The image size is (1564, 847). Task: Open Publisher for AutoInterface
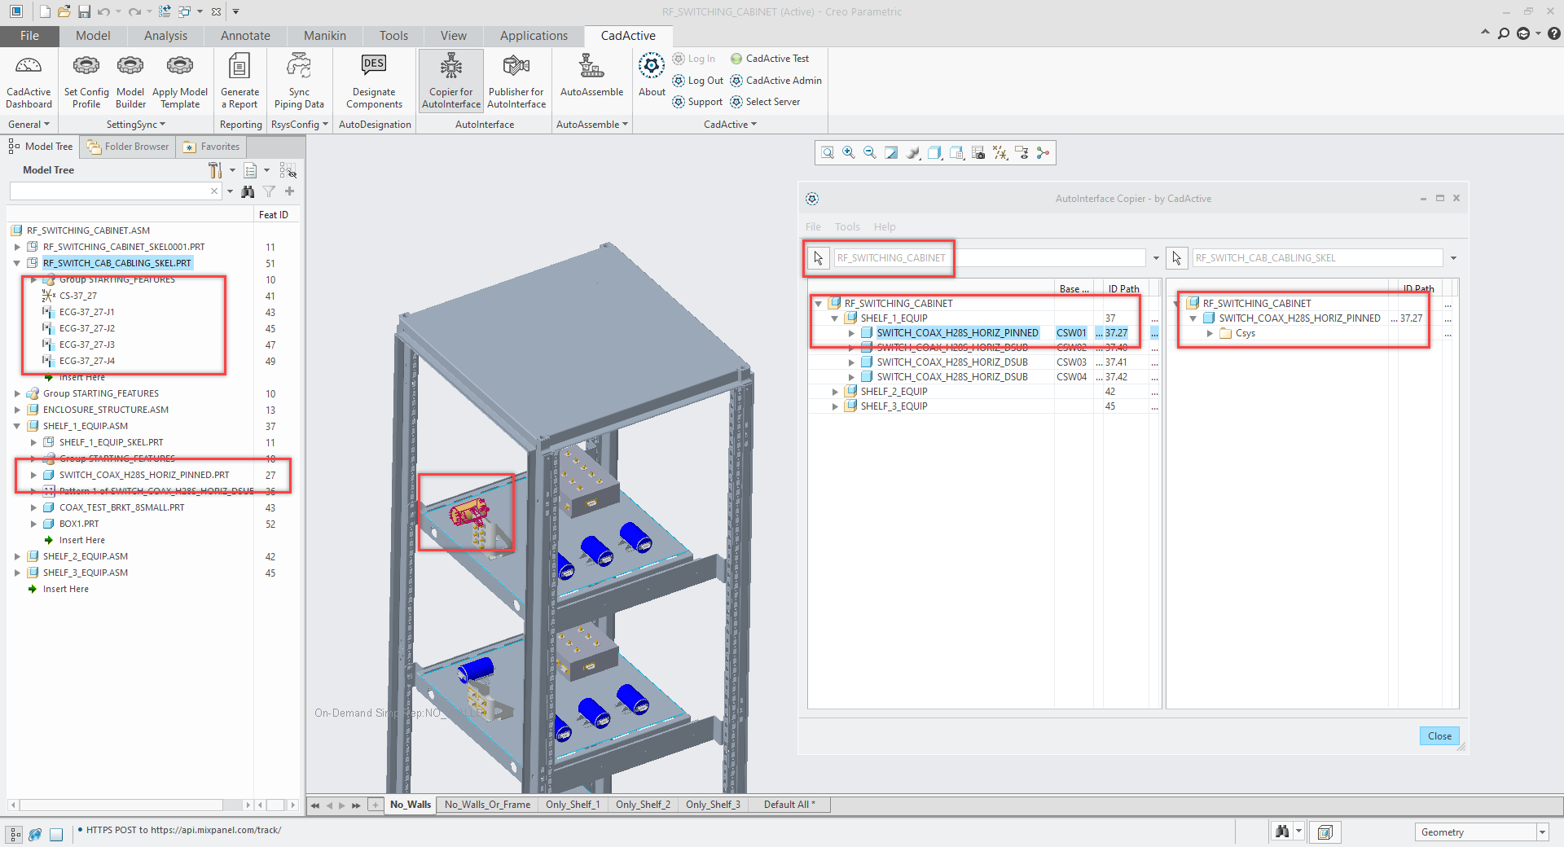click(516, 81)
